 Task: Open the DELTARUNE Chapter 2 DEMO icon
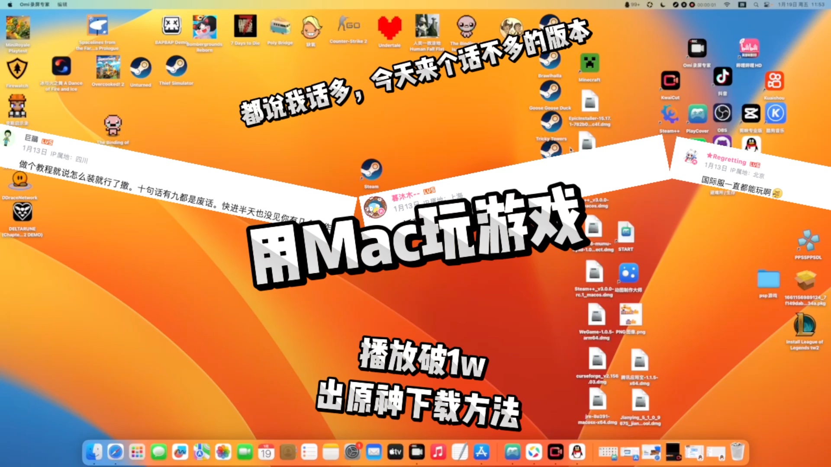click(x=22, y=212)
